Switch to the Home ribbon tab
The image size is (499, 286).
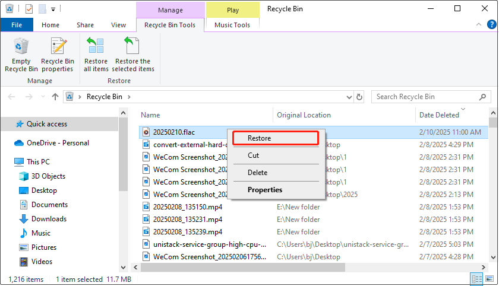pyautogui.click(x=50, y=25)
